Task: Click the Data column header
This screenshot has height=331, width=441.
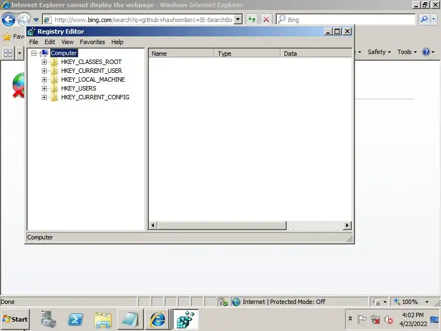Action: (316, 53)
